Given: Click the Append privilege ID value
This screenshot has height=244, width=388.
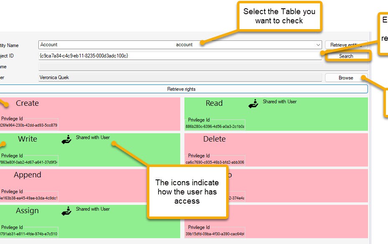Looking at the screenshot, I should point(28,198).
